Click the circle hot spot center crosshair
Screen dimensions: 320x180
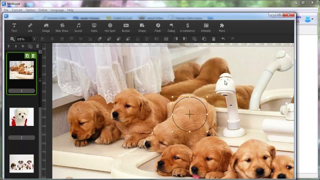tap(190, 114)
